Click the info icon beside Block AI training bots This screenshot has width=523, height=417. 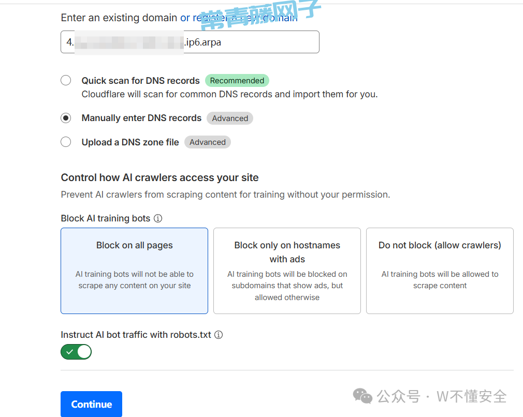pyautogui.click(x=158, y=218)
